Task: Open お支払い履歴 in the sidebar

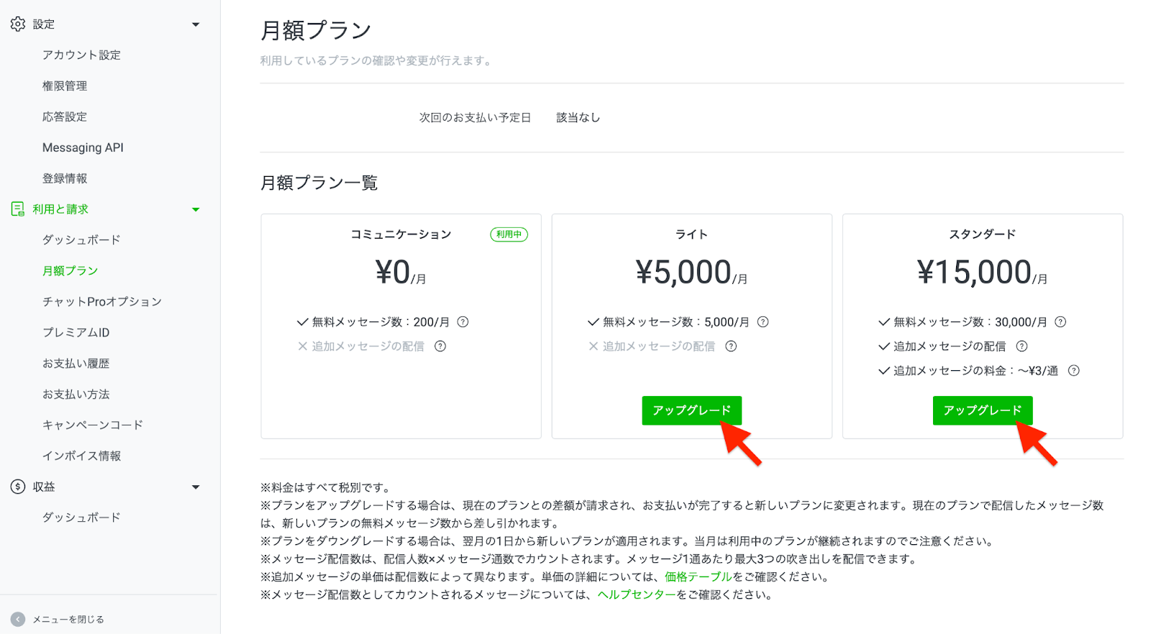Action: [76, 364]
